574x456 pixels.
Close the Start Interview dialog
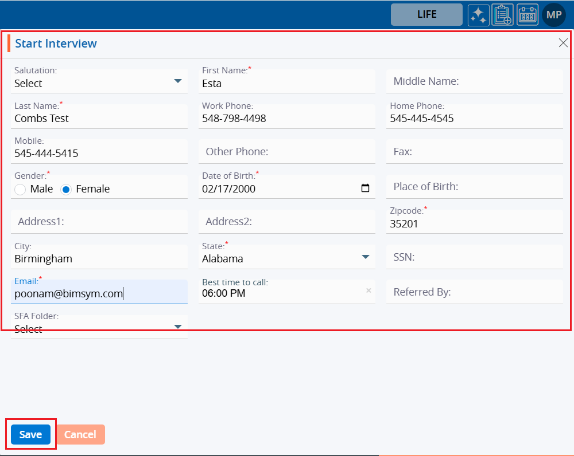click(563, 43)
